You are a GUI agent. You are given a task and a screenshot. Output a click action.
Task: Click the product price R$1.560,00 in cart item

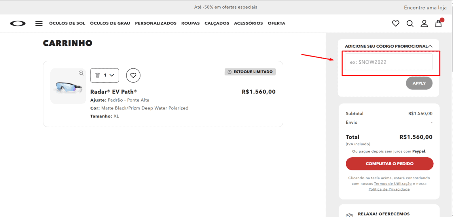click(259, 92)
